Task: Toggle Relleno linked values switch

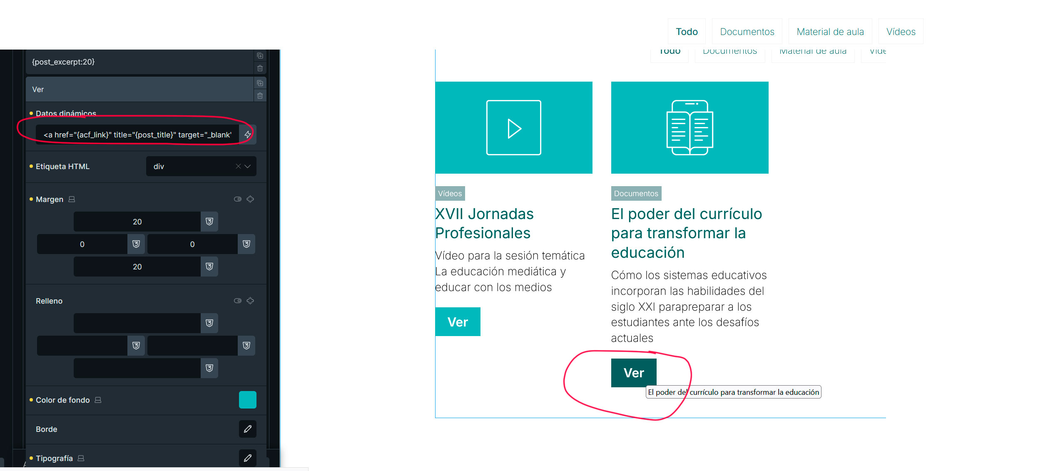Action: pos(238,301)
